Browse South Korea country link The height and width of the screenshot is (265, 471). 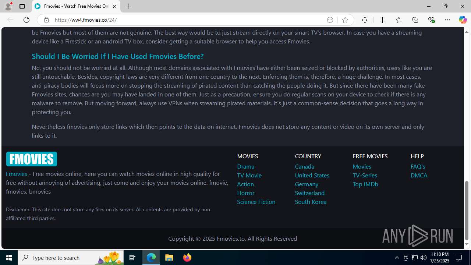311,202
